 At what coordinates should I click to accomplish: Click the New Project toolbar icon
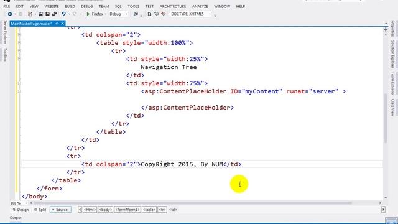coord(30,14)
